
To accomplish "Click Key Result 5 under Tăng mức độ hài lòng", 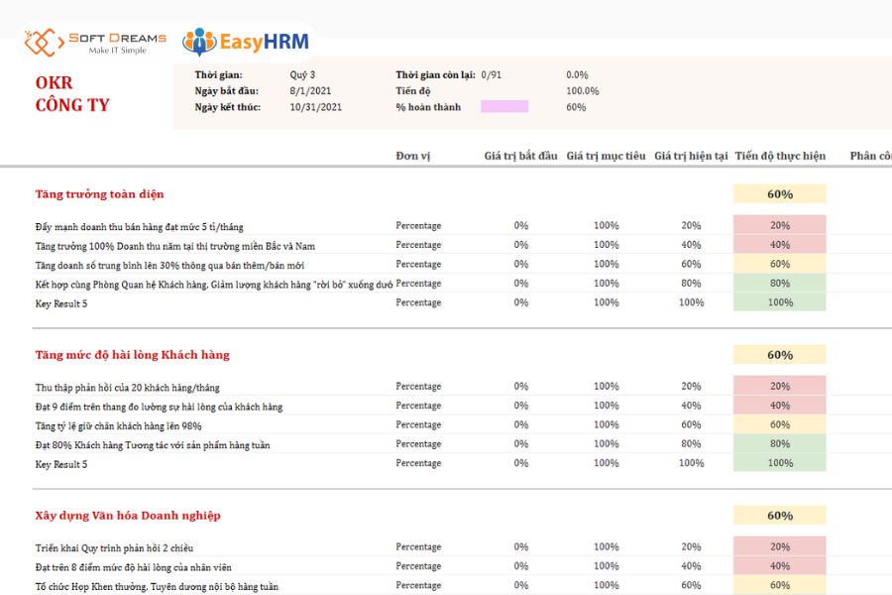I will tap(61, 464).
